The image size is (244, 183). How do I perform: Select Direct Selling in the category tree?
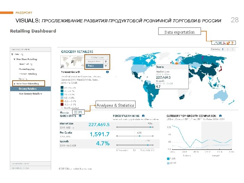(25, 64)
